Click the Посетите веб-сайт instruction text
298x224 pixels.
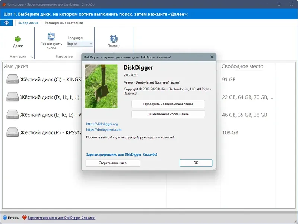tap(131, 137)
